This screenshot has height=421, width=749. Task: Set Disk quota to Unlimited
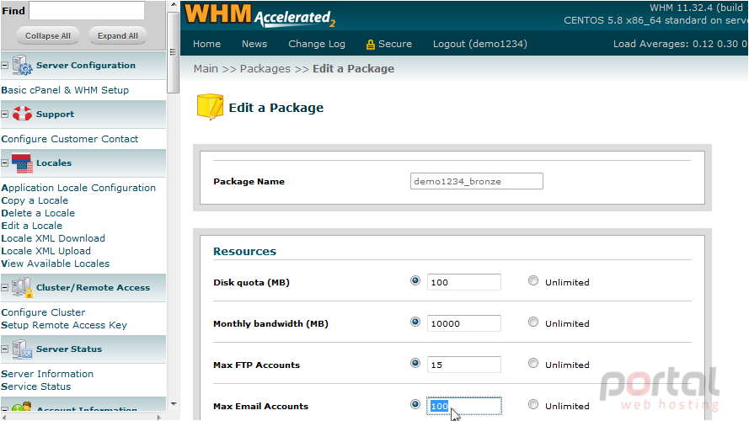(533, 280)
